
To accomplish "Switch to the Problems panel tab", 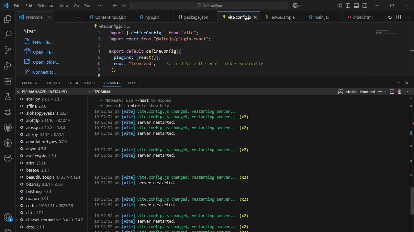I will [31, 83].
